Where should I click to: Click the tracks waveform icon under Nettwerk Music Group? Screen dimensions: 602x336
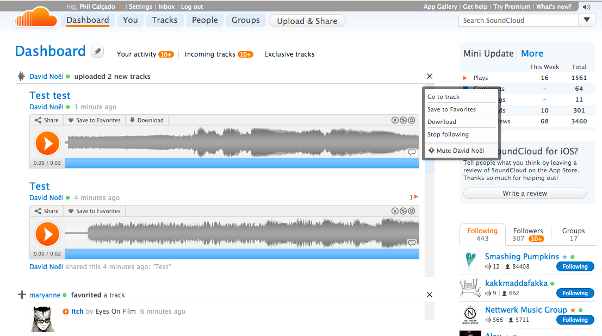(488, 320)
